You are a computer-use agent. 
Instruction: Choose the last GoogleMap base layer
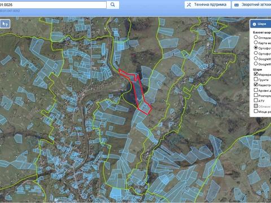[256, 64]
